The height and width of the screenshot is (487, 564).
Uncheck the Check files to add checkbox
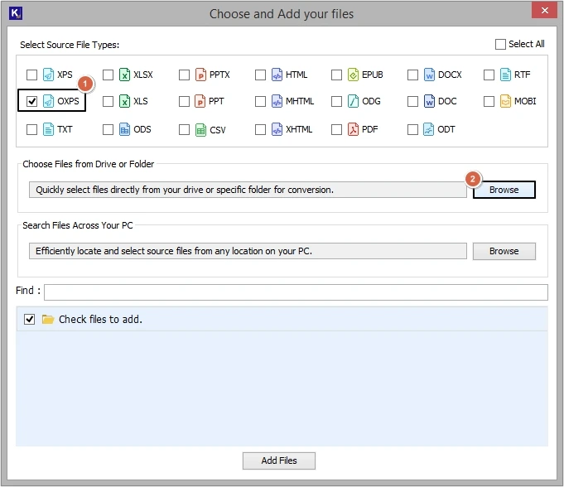[30, 320]
